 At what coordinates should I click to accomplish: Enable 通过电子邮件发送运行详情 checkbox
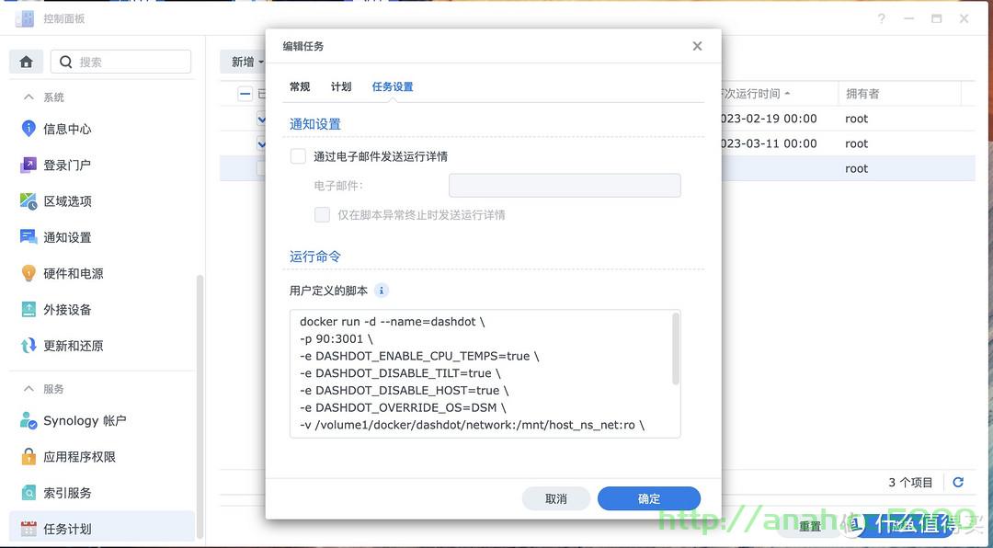click(298, 155)
